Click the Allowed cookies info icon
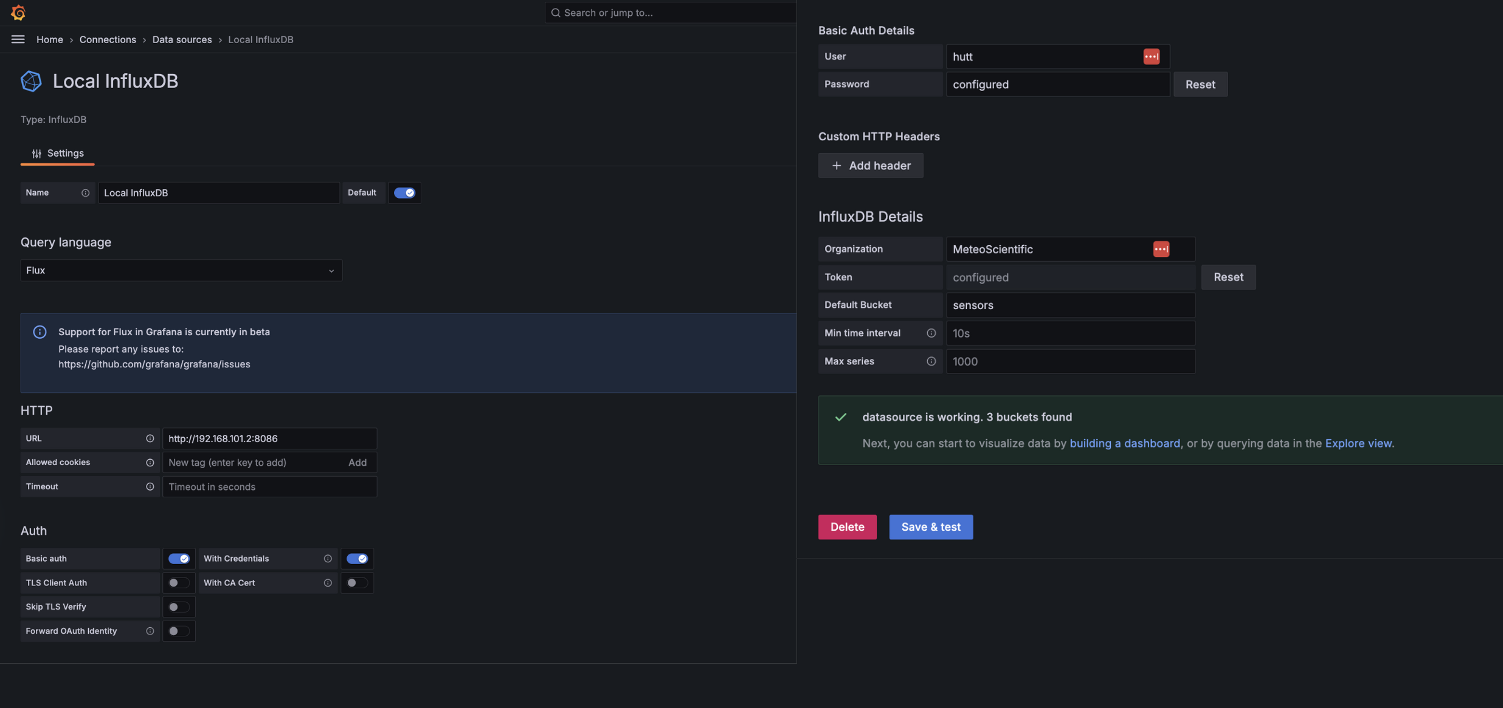1503x708 pixels. pos(150,463)
